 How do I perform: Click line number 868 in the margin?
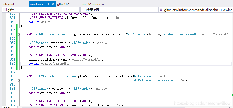pos(13,89)
